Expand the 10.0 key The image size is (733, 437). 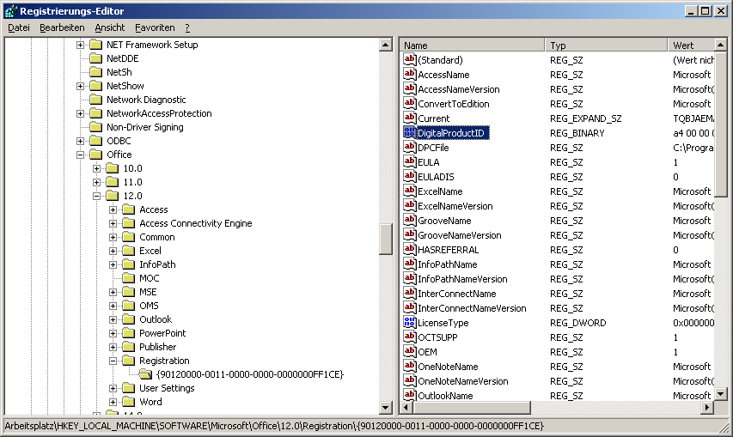(97, 168)
